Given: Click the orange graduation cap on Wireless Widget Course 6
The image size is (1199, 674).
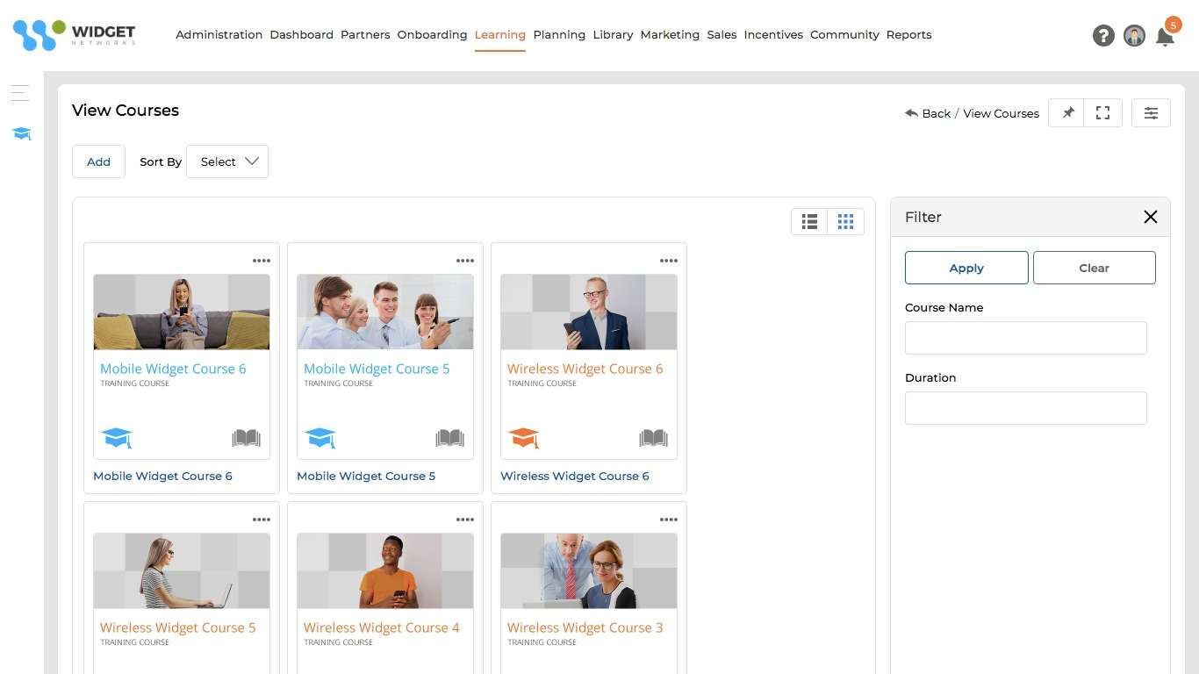Looking at the screenshot, I should [x=524, y=438].
